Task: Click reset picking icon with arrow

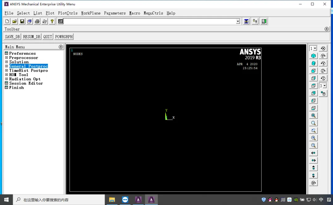Action: point(255,21)
